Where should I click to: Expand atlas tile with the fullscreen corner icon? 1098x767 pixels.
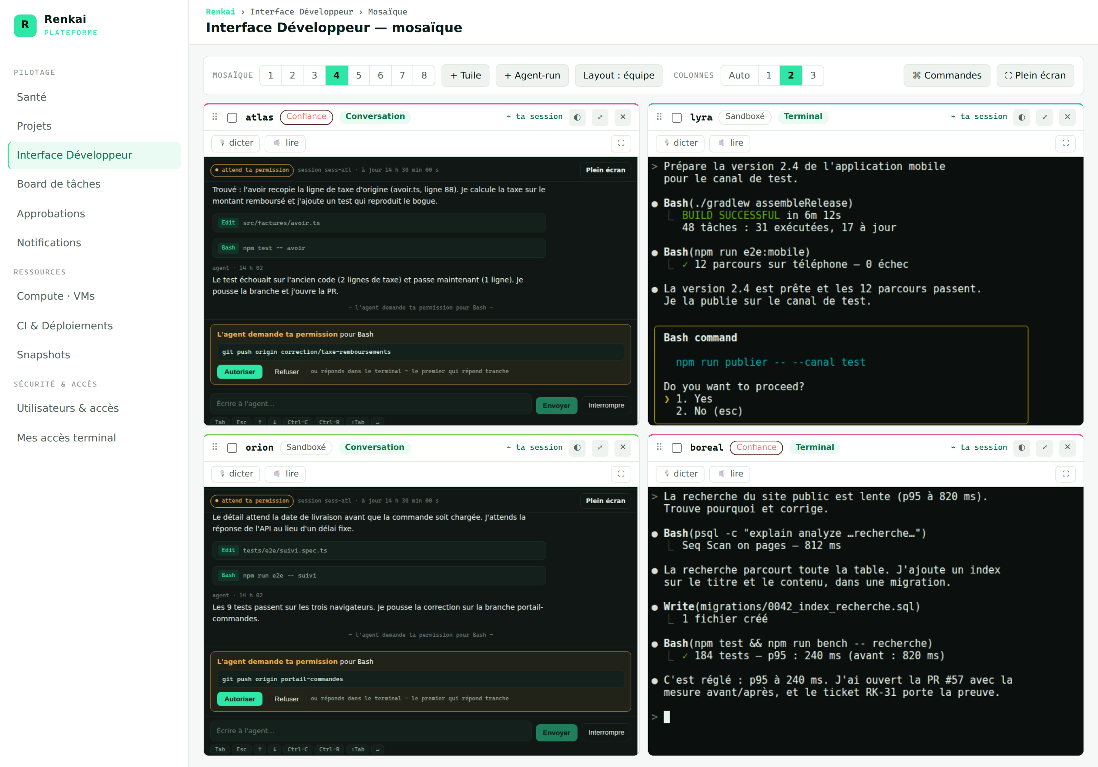pos(621,143)
